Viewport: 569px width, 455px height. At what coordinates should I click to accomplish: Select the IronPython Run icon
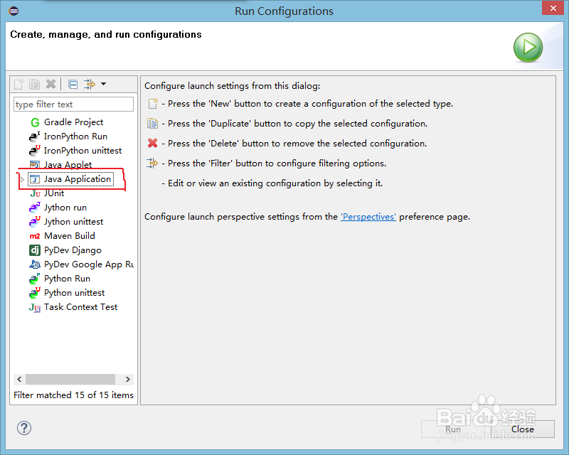(34, 136)
